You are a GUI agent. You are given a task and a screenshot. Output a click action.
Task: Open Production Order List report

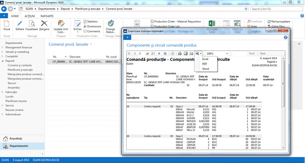[165, 26]
